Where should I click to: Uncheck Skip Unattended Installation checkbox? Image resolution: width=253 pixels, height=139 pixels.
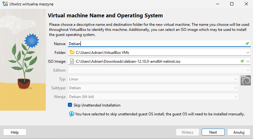click(70, 105)
